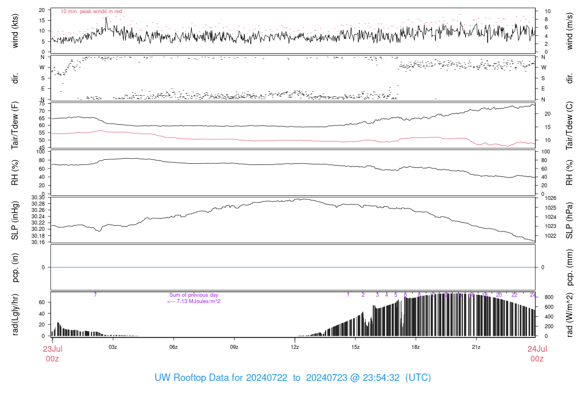Click the 23Jul 00z start date label
This screenshot has height=401, width=586.
point(52,353)
